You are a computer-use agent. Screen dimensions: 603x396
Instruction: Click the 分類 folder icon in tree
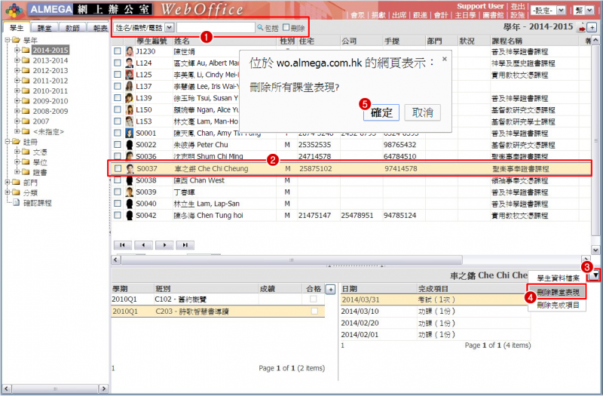click(16, 192)
